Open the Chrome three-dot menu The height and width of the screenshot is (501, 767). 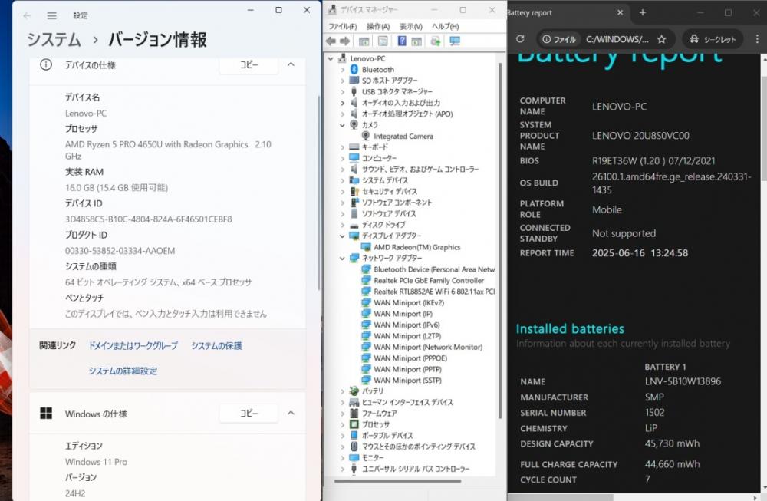(757, 39)
